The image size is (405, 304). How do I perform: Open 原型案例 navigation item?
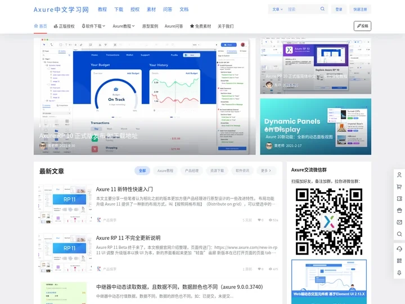(x=150, y=26)
